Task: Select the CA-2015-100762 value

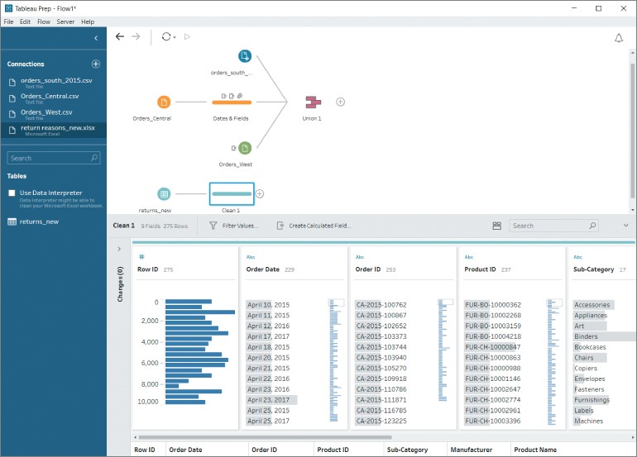Action: point(381,305)
